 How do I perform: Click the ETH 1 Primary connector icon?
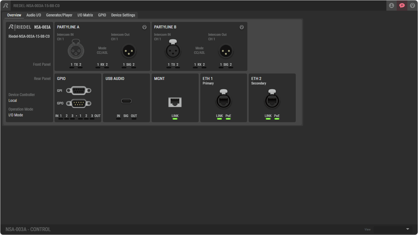point(224,99)
